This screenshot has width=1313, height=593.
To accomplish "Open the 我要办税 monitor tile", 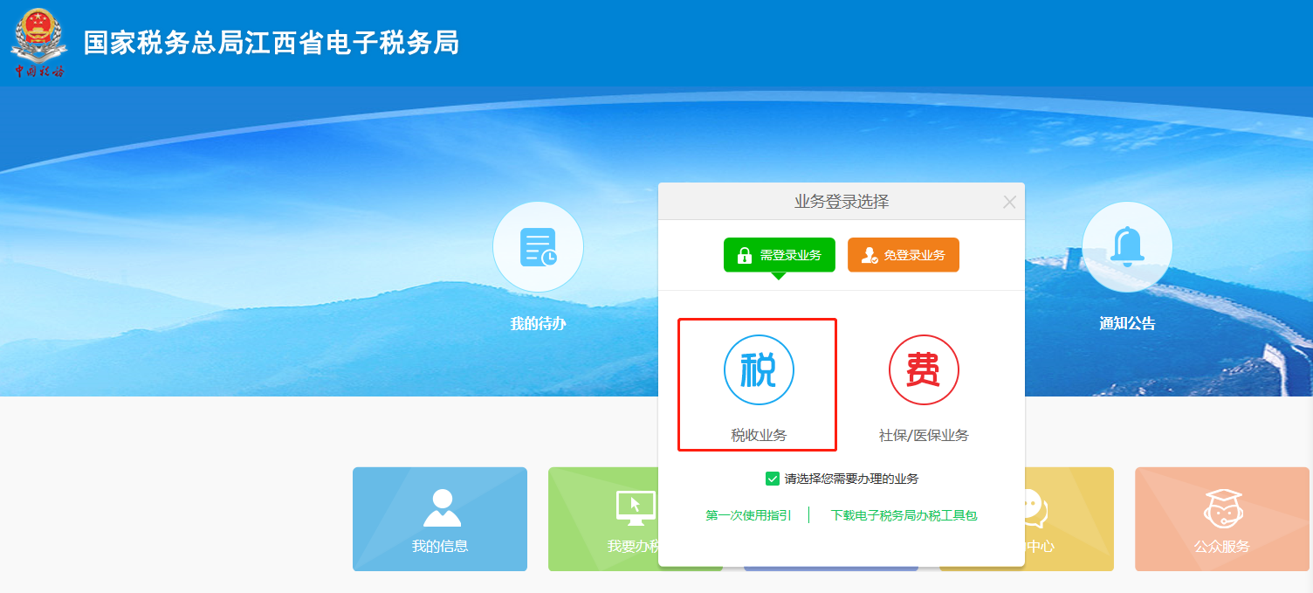I will point(603,519).
